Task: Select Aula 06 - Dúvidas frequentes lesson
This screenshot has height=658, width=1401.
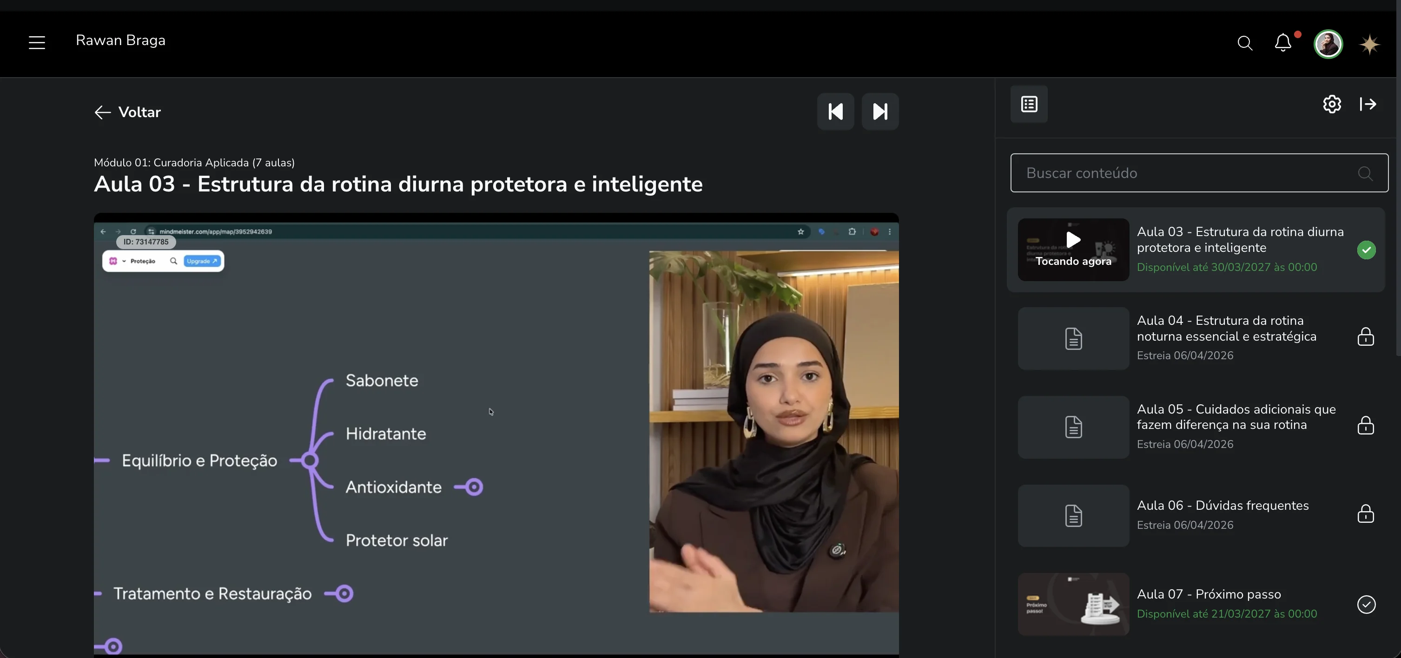Action: click(1222, 506)
